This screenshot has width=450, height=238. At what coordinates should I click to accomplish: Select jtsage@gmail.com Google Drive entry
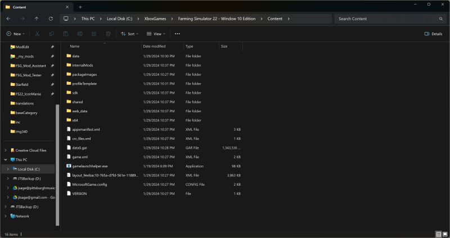pos(34,198)
